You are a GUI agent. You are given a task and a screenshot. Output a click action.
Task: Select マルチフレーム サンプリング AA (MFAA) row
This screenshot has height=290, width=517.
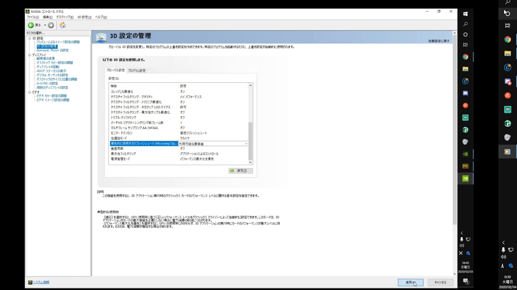(x=179, y=128)
